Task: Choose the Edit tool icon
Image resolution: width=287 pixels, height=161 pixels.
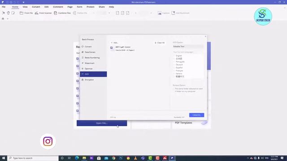Action: (13, 13)
